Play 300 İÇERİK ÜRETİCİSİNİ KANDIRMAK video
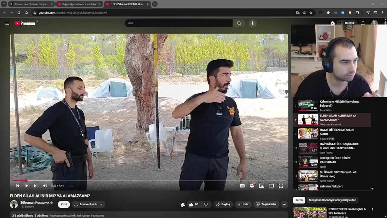The image size is (387, 218). (x=333, y=162)
